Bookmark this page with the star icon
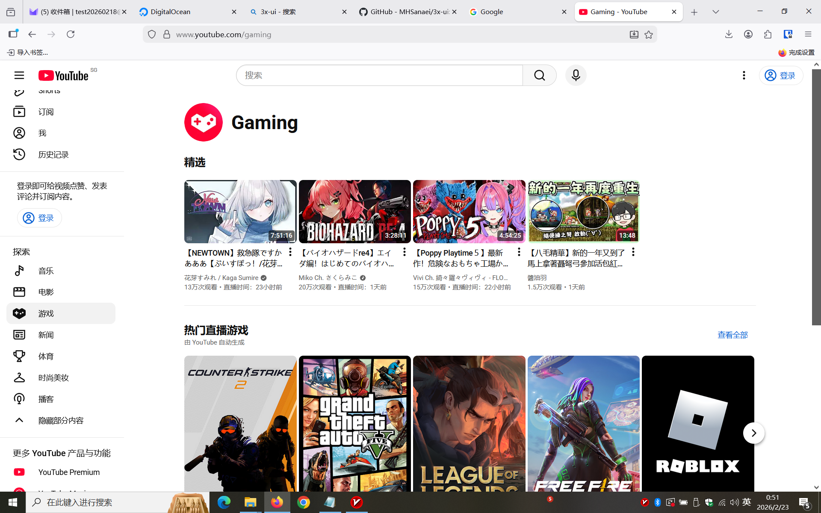821x513 pixels. (649, 35)
